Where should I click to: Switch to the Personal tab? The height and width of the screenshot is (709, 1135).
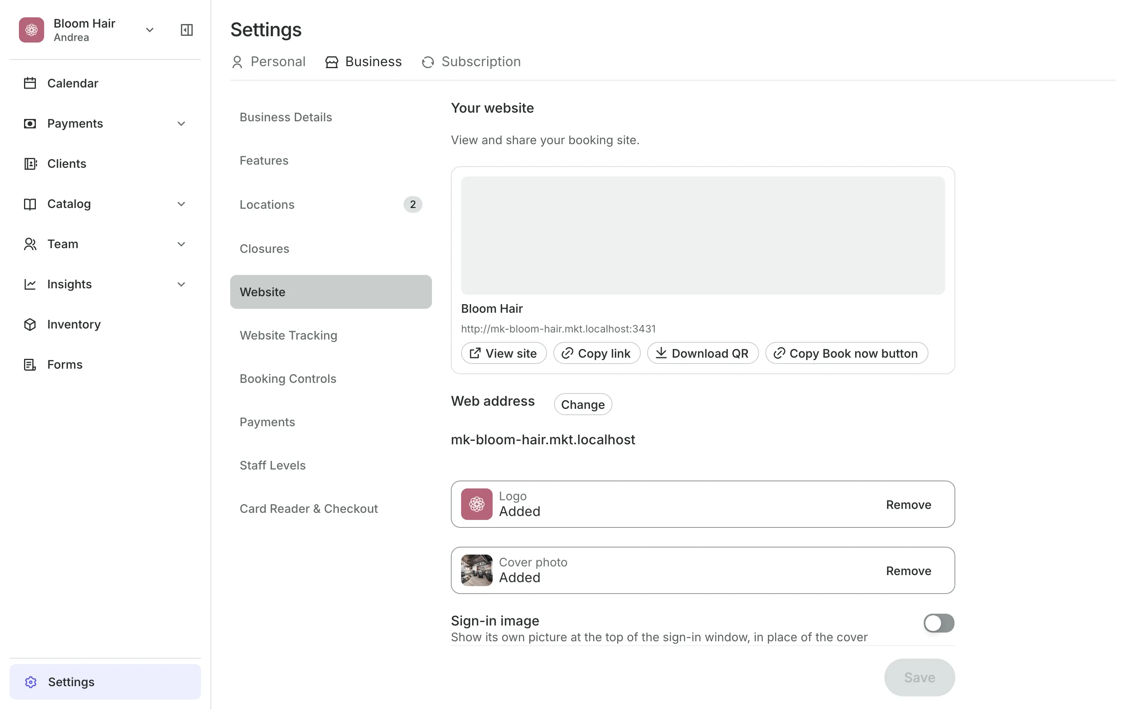[268, 61]
